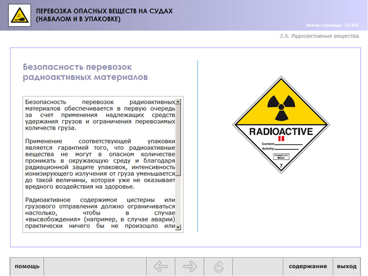Open the помощь help button
The width and height of the screenshot is (368, 276).
[x=27, y=267]
